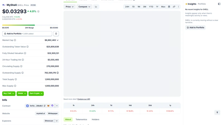Select the 7D chart range
Image resolution: width=223 pixels, height=125 pixels.
(x=133, y=7)
